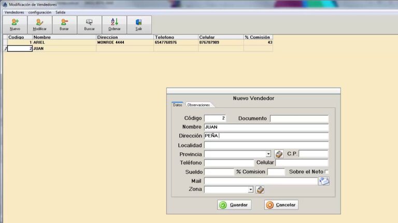Select the JUAN cell in the grid
The height and width of the screenshot is (223, 398).
point(64,49)
